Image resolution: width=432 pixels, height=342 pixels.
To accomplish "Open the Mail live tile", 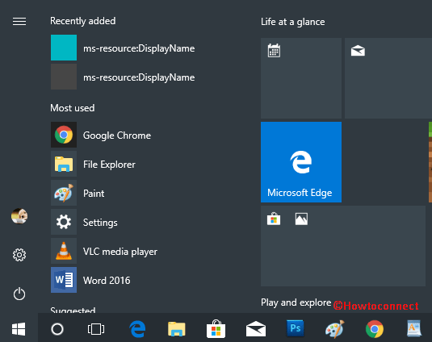I will pos(388,78).
